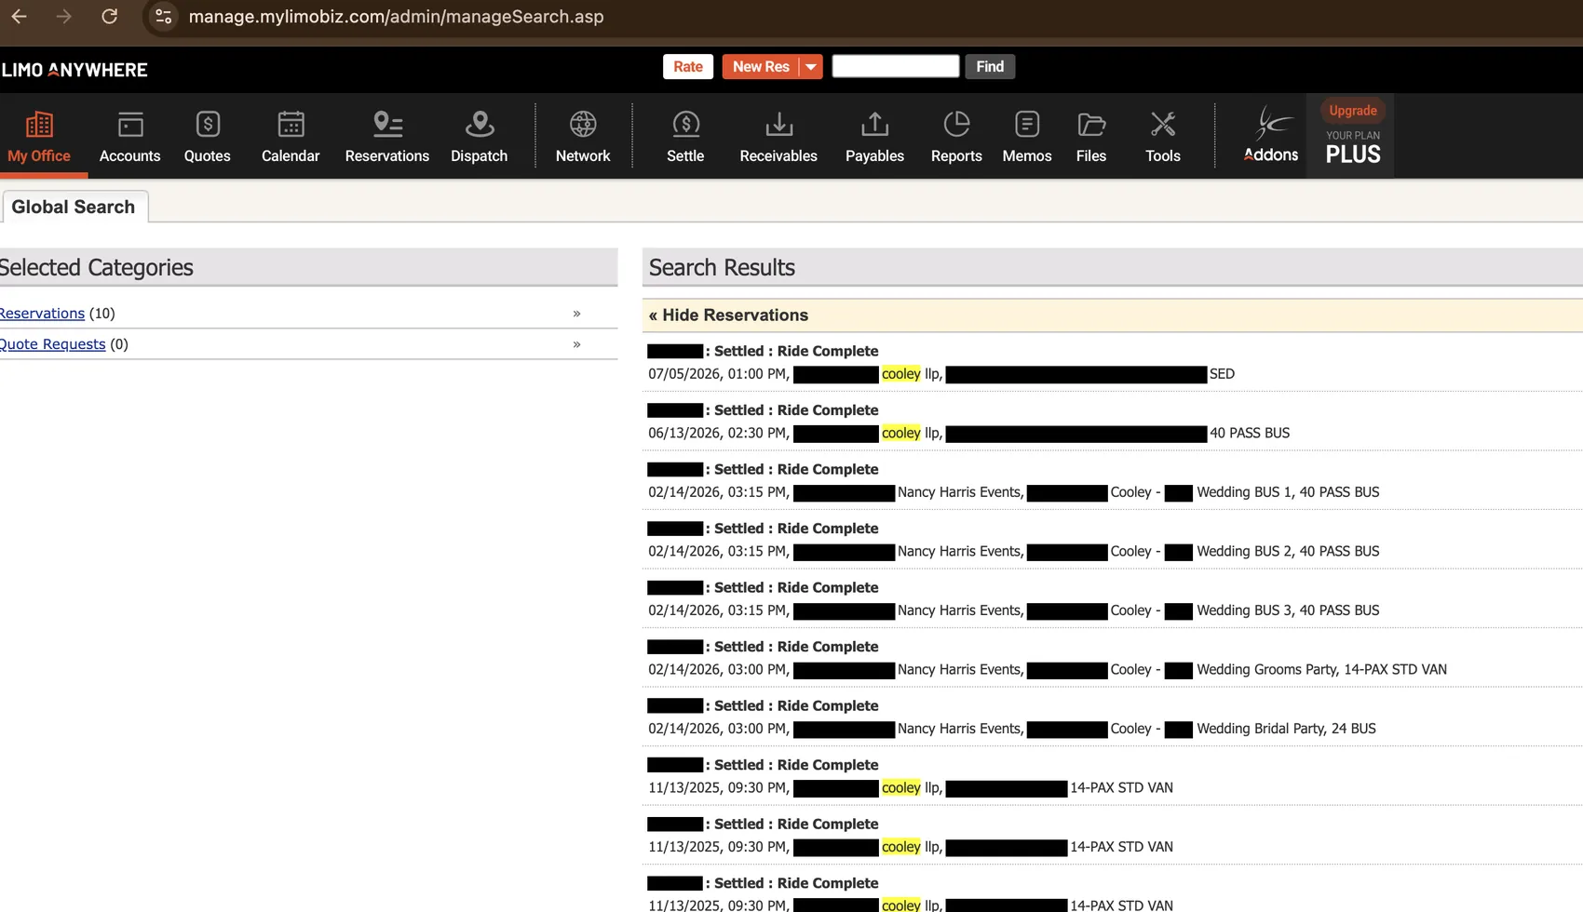Image resolution: width=1583 pixels, height=912 pixels.
Task: Open the New Res dropdown arrow
Action: pyautogui.click(x=811, y=67)
